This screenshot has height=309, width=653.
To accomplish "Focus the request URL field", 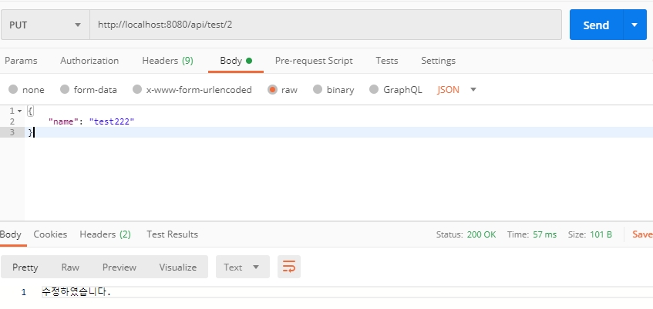I will [x=325, y=25].
